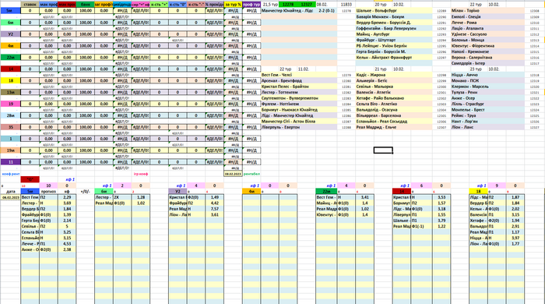Select the yellow '18' row label
The width and height of the screenshot is (545, 304).
tap(10, 81)
